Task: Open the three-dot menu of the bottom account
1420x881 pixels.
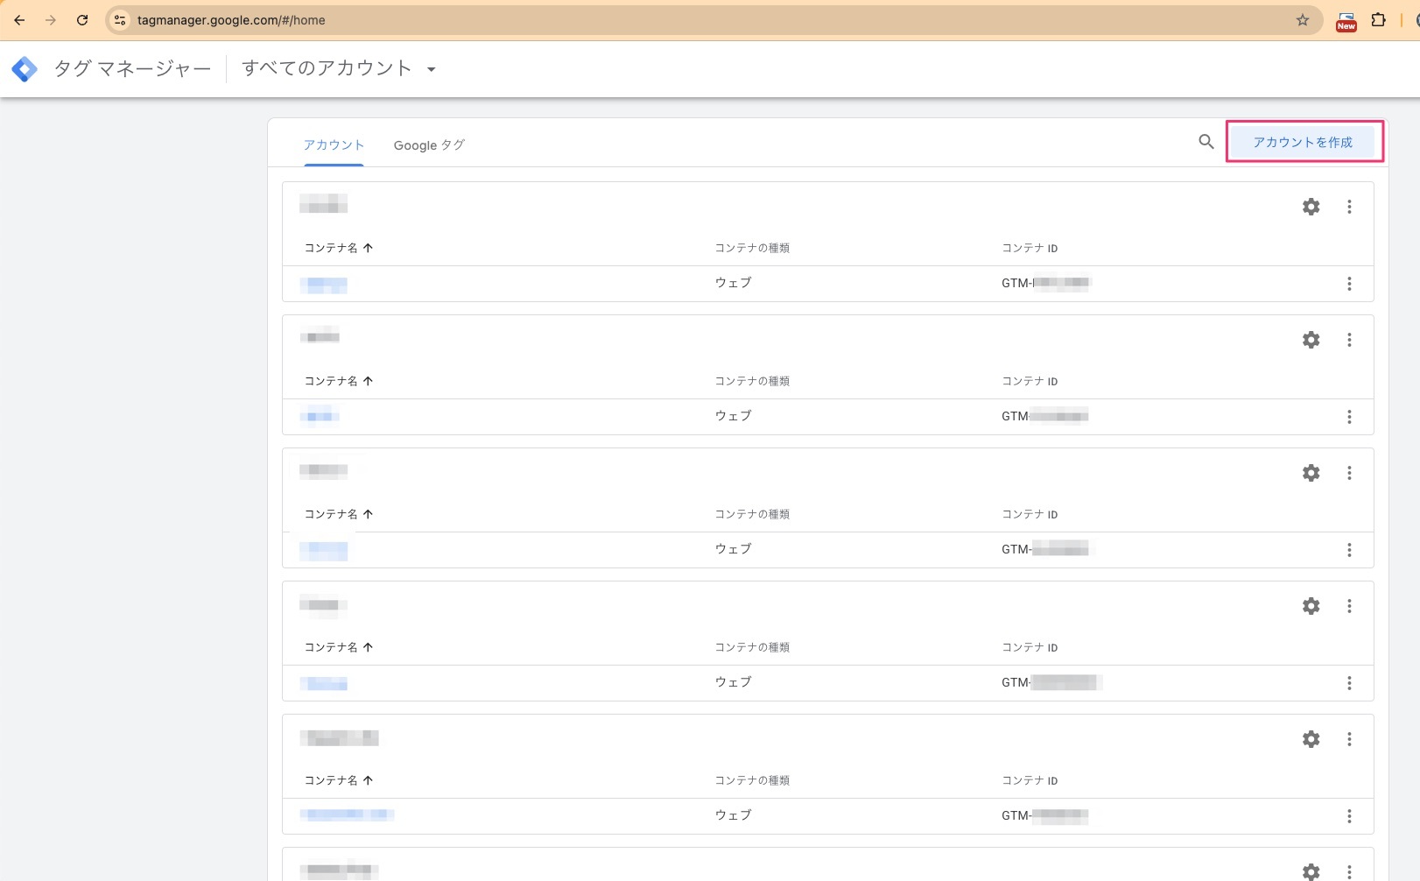Action: [x=1349, y=871]
